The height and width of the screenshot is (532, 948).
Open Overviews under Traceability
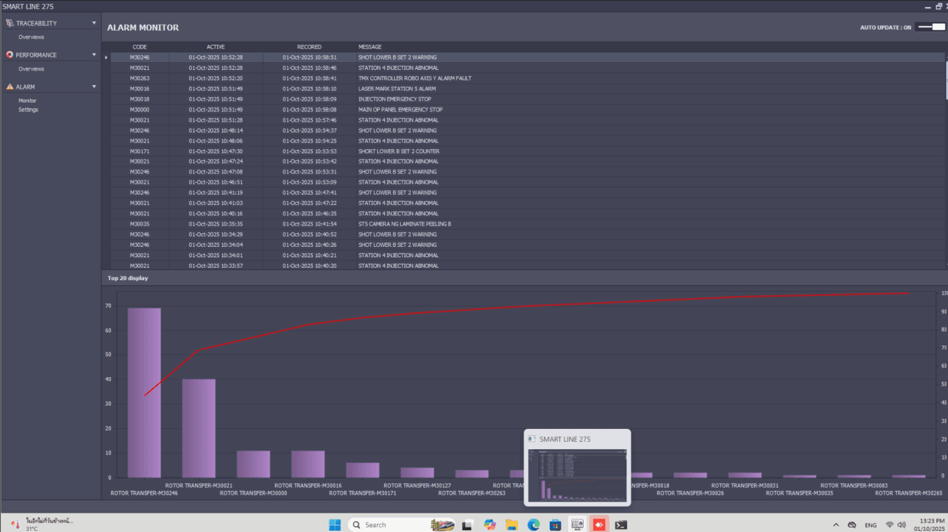31,37
